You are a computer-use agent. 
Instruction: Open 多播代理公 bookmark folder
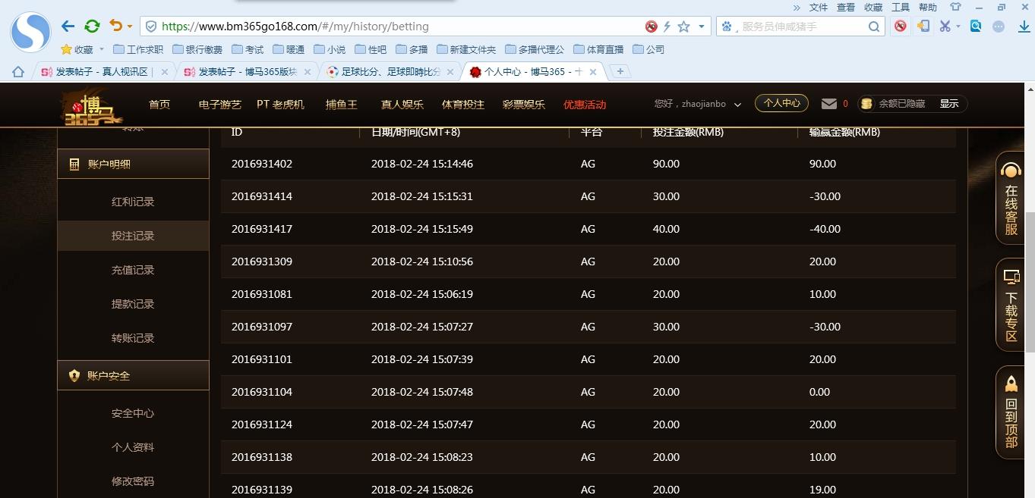(534, 49)
